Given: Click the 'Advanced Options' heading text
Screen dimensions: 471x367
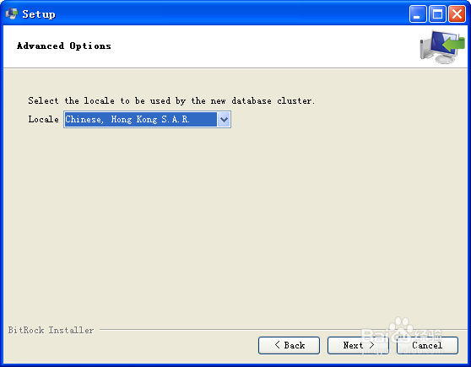Looking at the screenshot, I should point(64,46).
